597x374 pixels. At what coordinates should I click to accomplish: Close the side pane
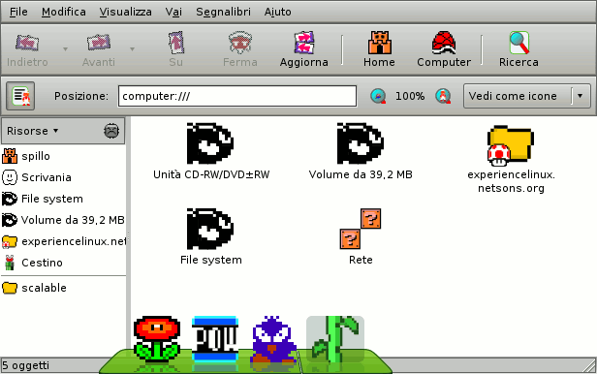[x=111, y=131]
